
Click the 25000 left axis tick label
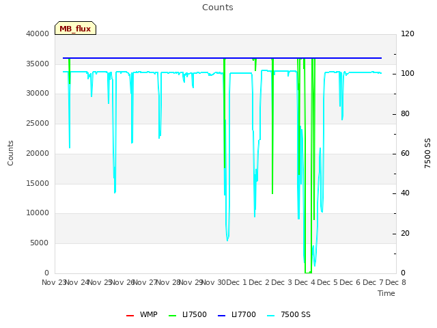coord(38,123)
